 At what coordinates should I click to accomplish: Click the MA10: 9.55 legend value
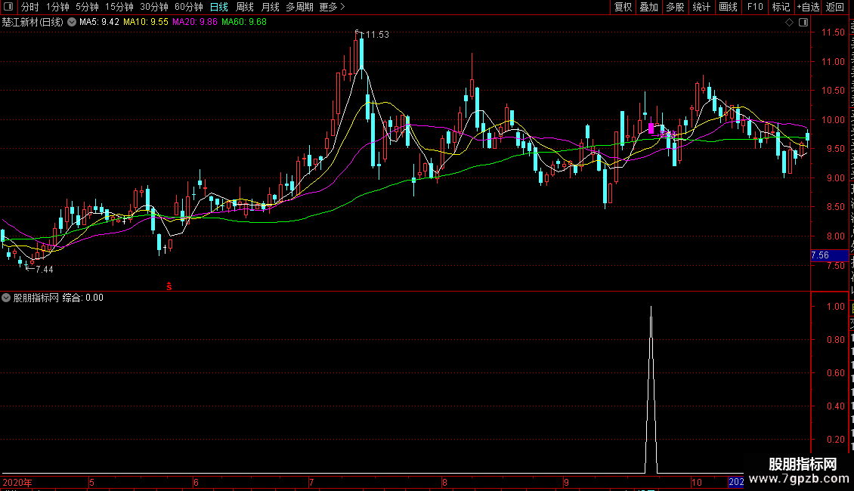click(146, 23)
